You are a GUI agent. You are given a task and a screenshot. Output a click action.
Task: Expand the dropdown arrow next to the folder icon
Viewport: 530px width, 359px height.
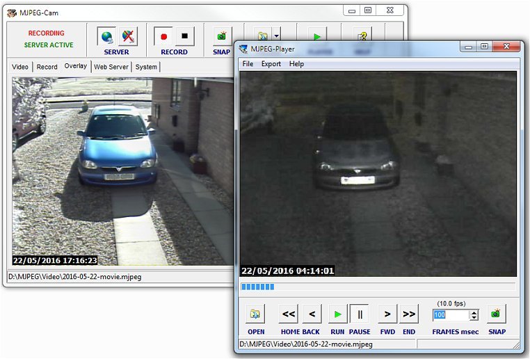pyautogui.click(x=277, y=36)
